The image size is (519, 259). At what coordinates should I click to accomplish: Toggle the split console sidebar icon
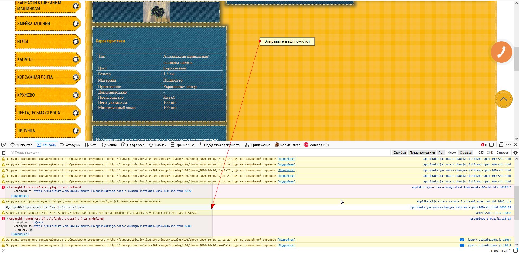point(515,251)
